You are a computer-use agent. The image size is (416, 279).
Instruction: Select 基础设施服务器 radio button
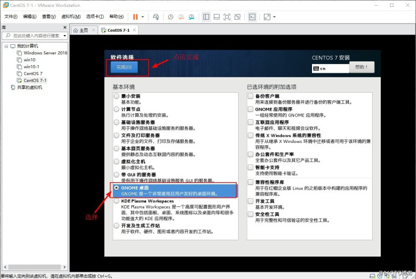click(116, 122)
